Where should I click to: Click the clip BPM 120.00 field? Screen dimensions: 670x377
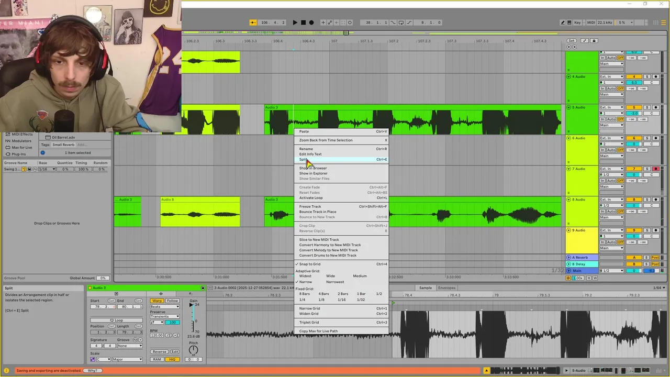(x=157, y=335)
